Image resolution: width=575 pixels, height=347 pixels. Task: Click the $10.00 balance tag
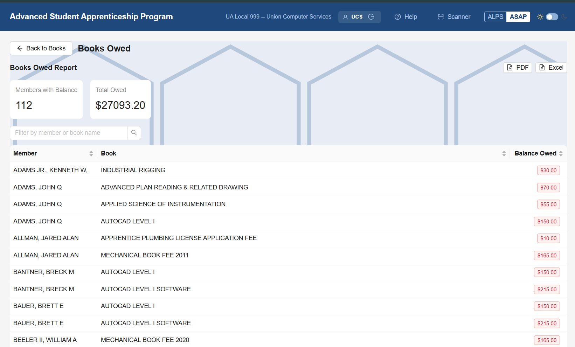(548, 238)
